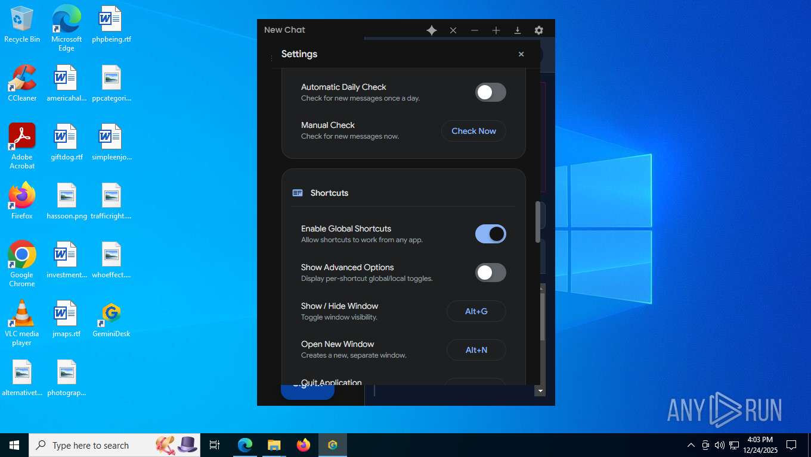Select the Adobe Acrobat desktop shortcut
Screen dimensions: 811x457
(22, 146)
